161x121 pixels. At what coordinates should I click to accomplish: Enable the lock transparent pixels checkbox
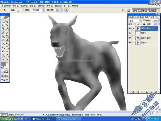pos(135,24)
